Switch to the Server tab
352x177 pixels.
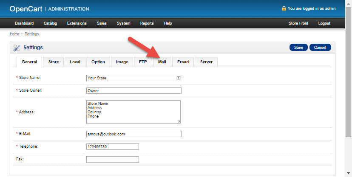(x=206, y=62)
